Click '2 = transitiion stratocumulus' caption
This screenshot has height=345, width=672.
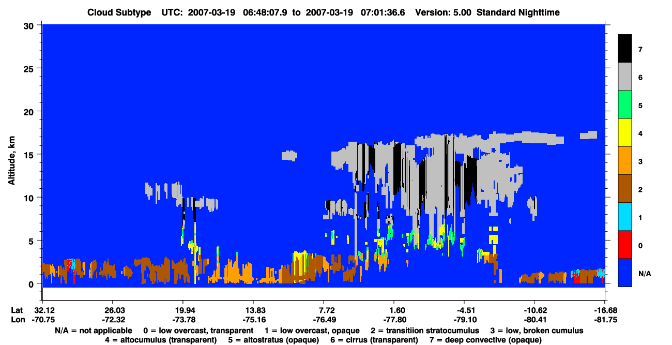[425, 331]
